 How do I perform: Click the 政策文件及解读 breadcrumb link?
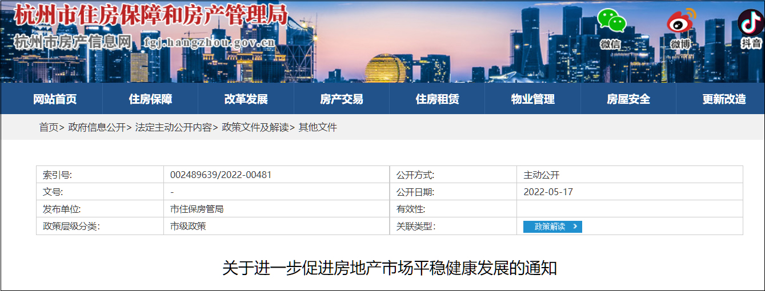(x=255, y=127)
